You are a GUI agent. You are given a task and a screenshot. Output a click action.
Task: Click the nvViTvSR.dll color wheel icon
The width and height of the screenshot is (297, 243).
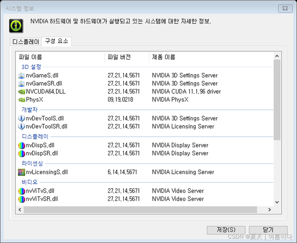pos(21,199)
